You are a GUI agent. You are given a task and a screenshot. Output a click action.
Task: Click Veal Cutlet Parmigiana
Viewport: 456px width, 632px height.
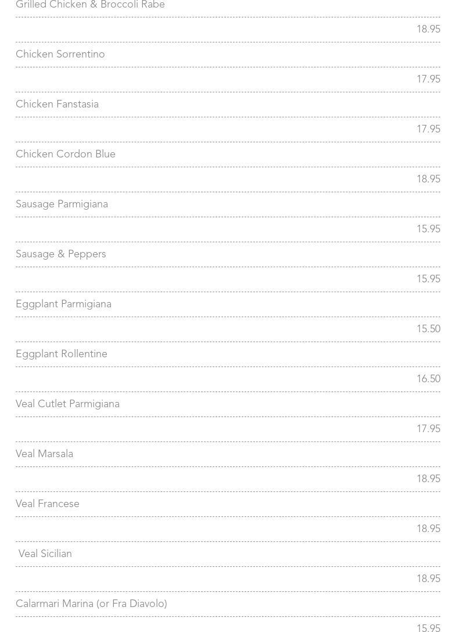(67, 404)
